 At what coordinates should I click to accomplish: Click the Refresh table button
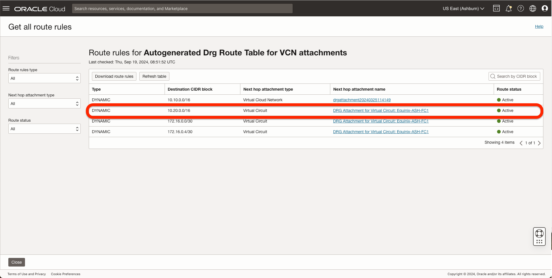(x=154, y=76)
